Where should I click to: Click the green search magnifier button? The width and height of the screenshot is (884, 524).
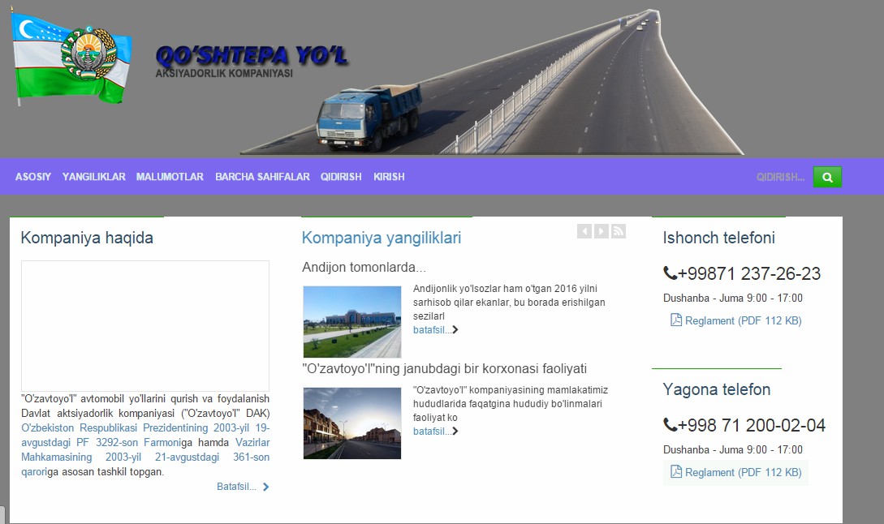tap(827, 177)
